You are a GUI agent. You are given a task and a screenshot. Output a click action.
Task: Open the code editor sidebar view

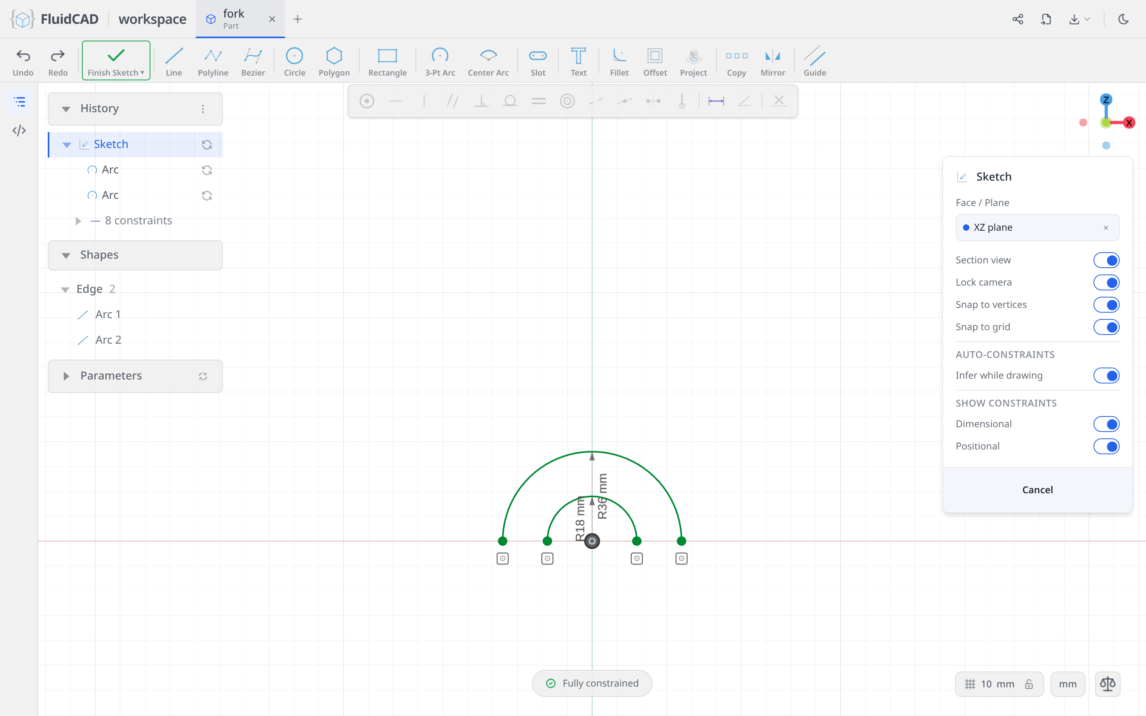pyautogui.click(x=19, y=130)
